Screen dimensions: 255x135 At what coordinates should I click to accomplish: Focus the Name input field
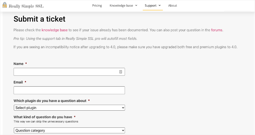point(69,72)
